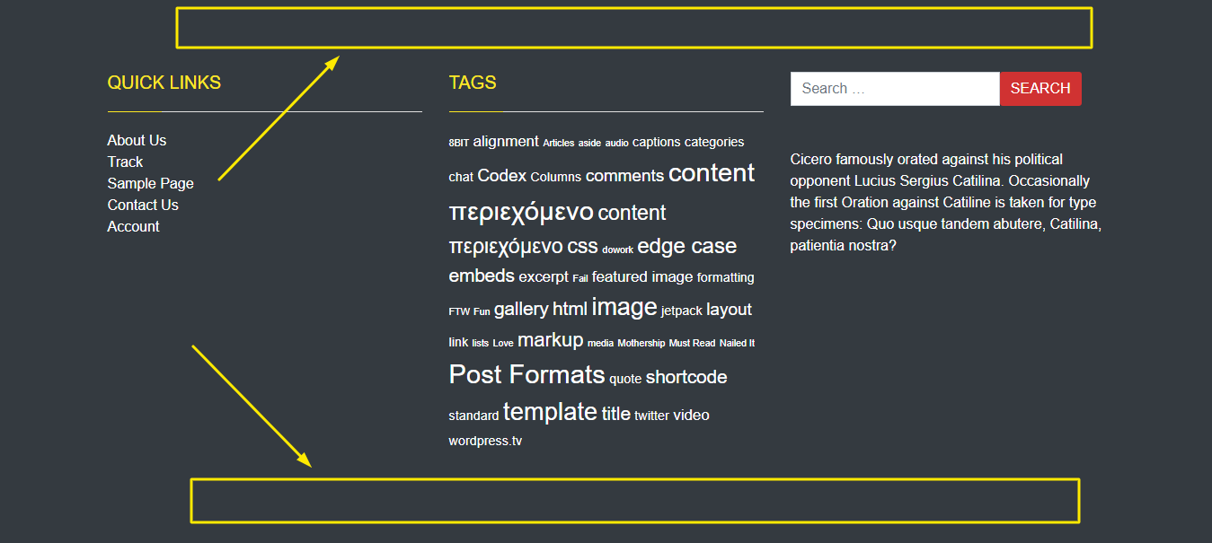
Task: Open the excerpt tag
Action: (544, 277)
